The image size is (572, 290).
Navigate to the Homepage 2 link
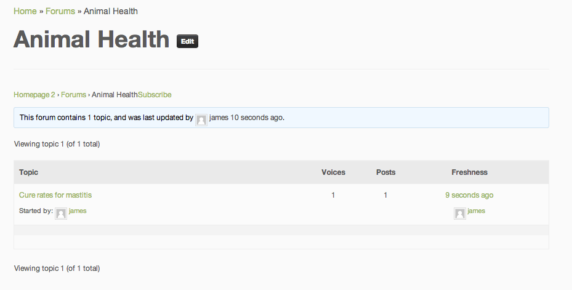tap(34, 95)
